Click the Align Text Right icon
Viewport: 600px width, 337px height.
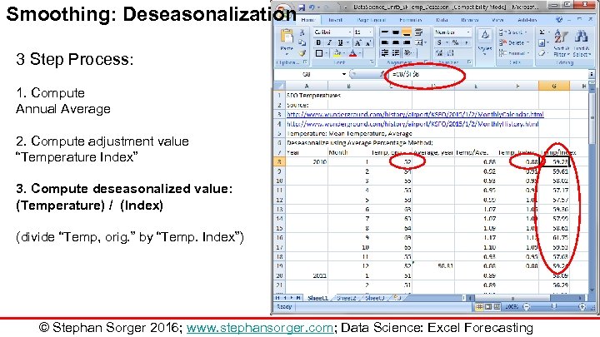click(x=407, y=42)
